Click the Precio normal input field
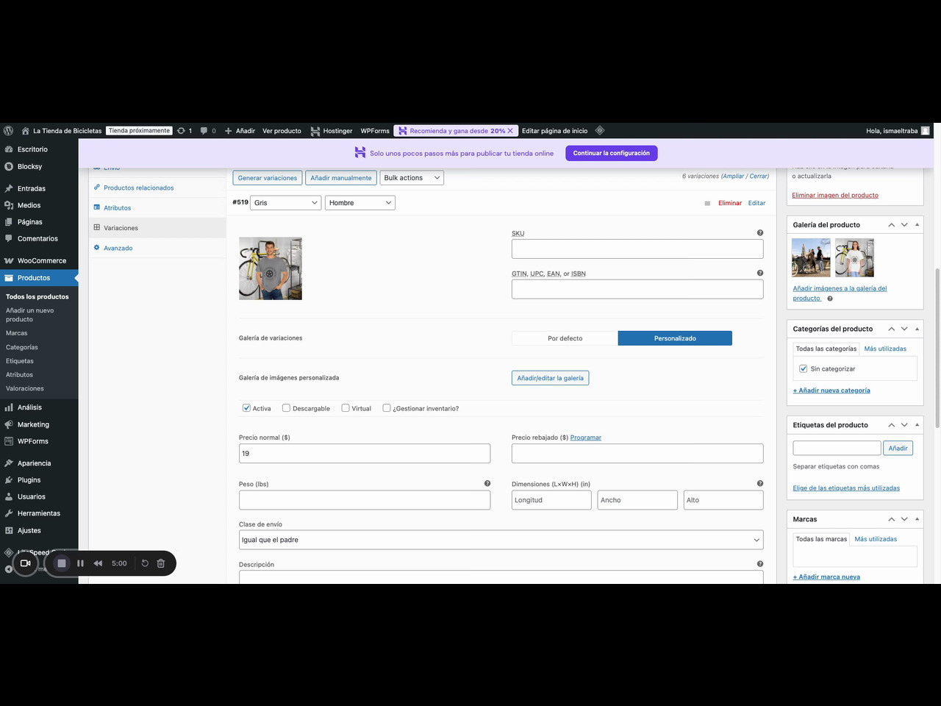Image resolution: width=941 pixels, height=706 pixels. click(365, 454)
